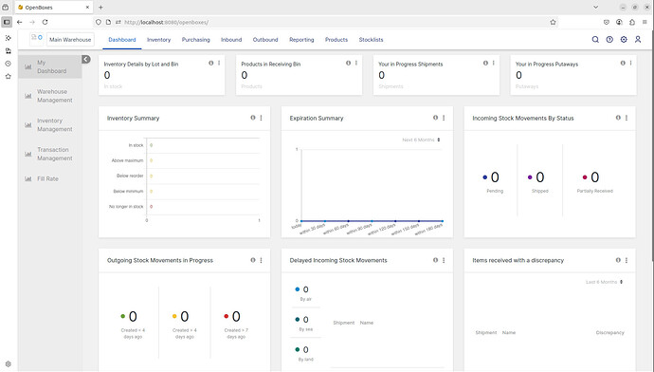Open the Main Warehouse location chooser
654x372 pixels.
click(x=70, y=40)
